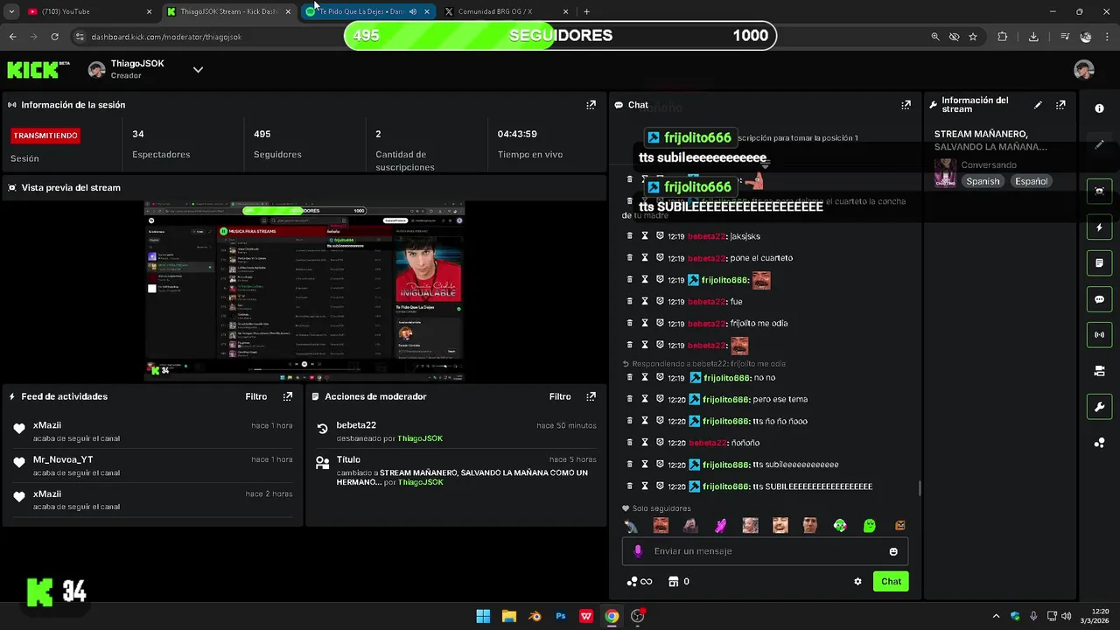Delete the 'no no' chat message
Screen dimensions: 1120x630
point(629,377)
